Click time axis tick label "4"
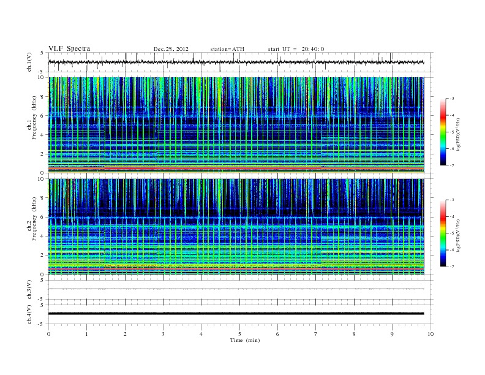 [x=201, y=334]
